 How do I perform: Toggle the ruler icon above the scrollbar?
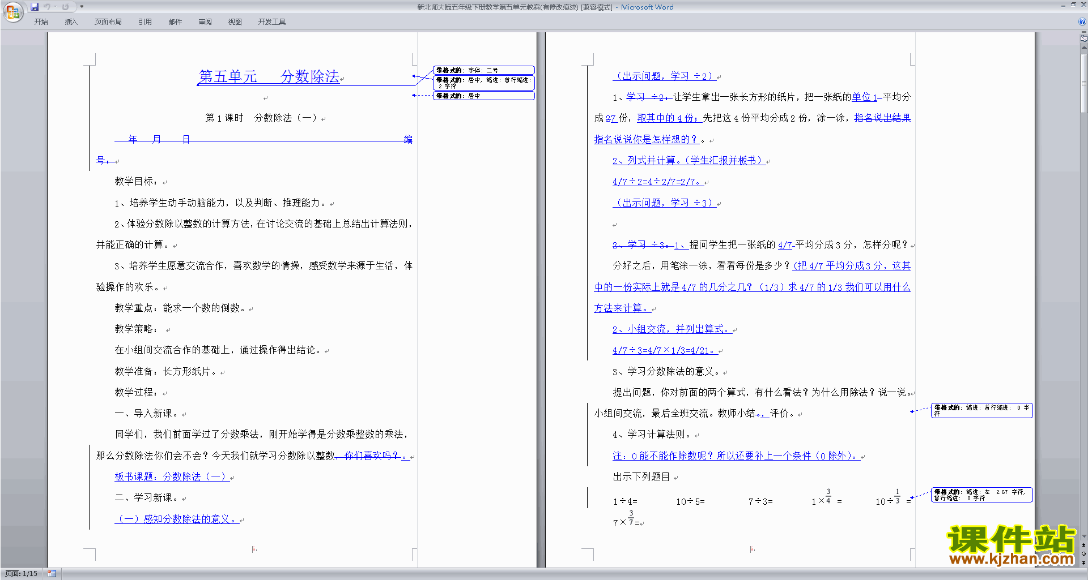coord(1083,38)
